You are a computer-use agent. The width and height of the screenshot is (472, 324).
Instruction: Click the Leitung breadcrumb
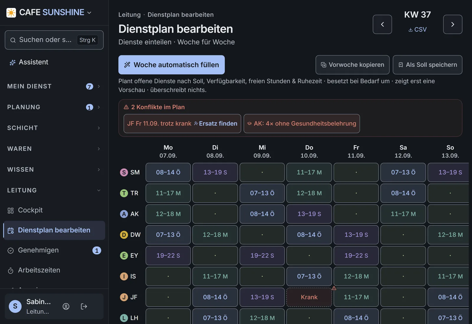click(x=130, y=15)
